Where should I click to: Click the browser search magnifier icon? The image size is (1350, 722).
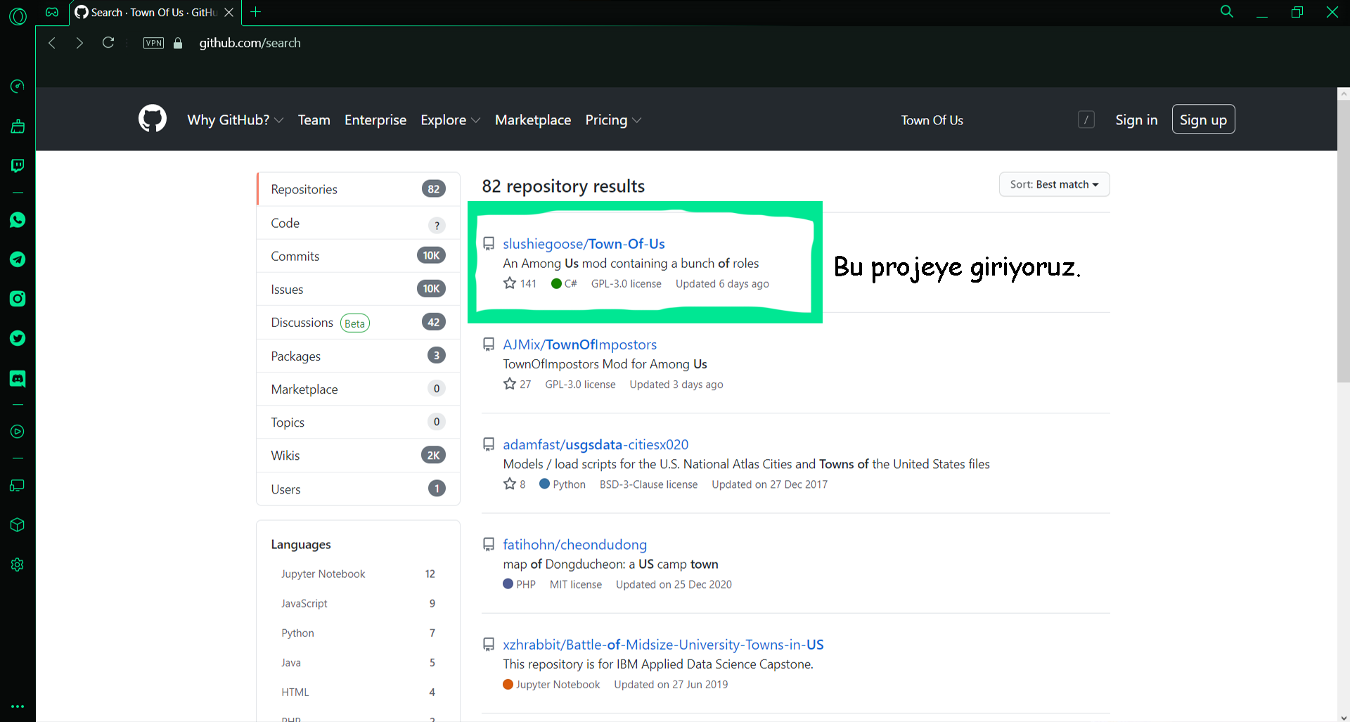(x=1227, y=12)
